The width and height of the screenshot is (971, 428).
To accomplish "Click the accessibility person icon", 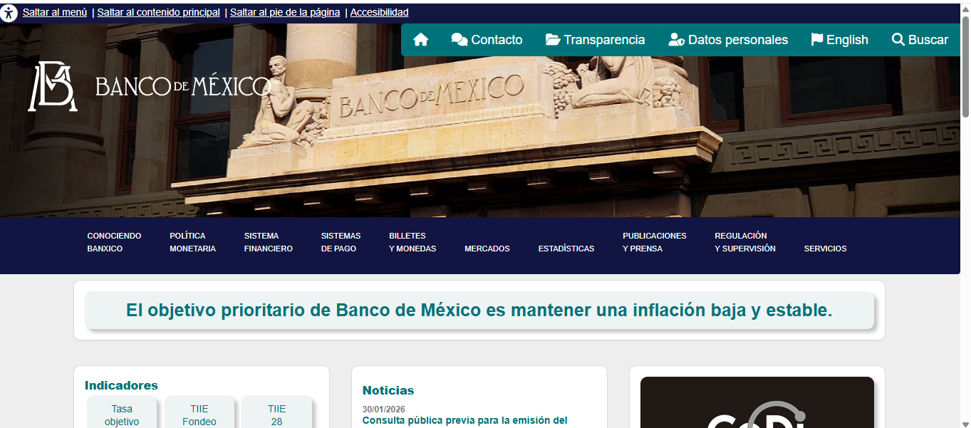I will coord(9,13).
